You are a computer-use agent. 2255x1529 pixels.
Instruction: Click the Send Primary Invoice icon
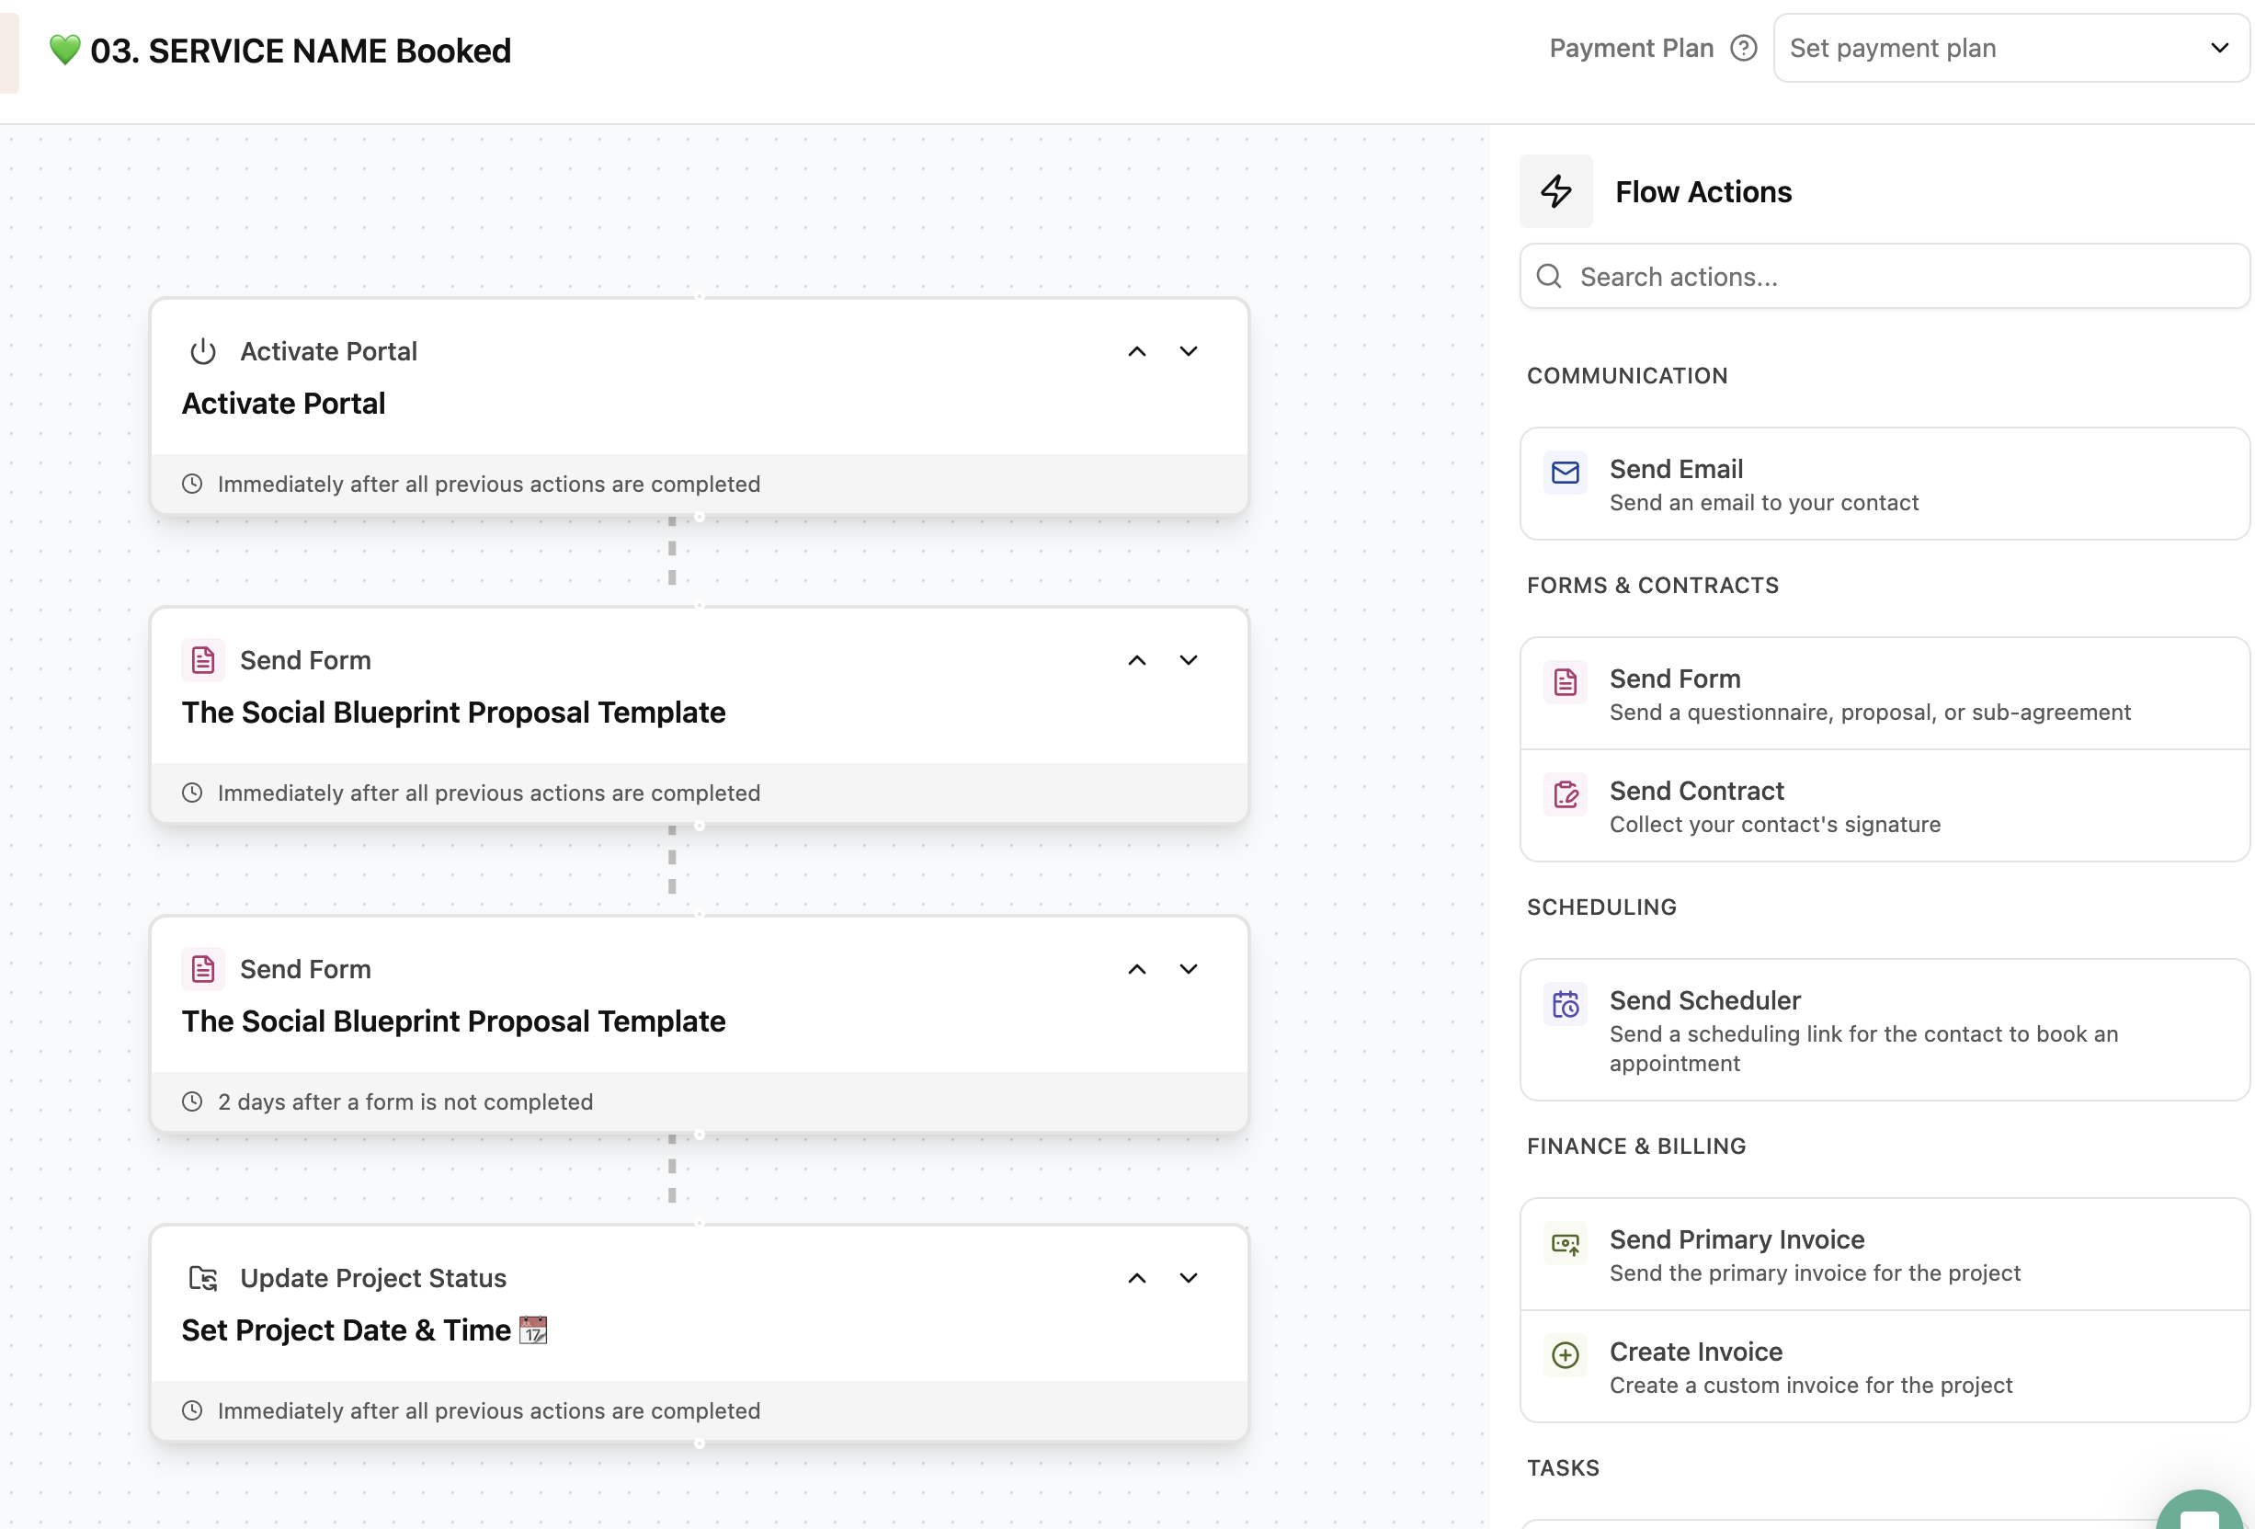(1564, 1243)
